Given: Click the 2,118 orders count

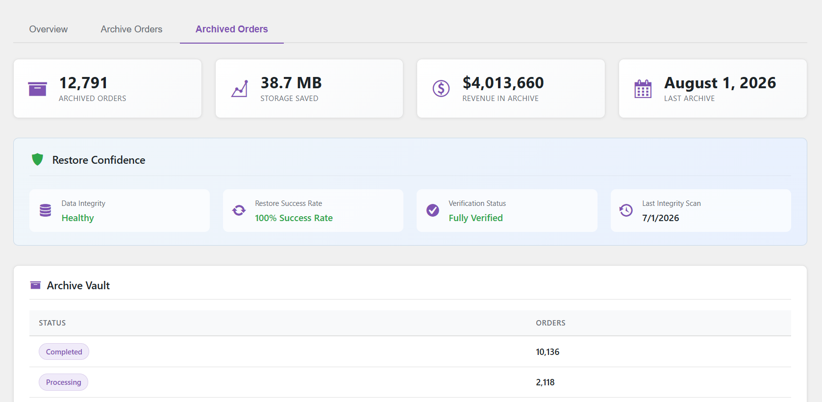Looking at the screenshot, I should [x=545, y=382].
